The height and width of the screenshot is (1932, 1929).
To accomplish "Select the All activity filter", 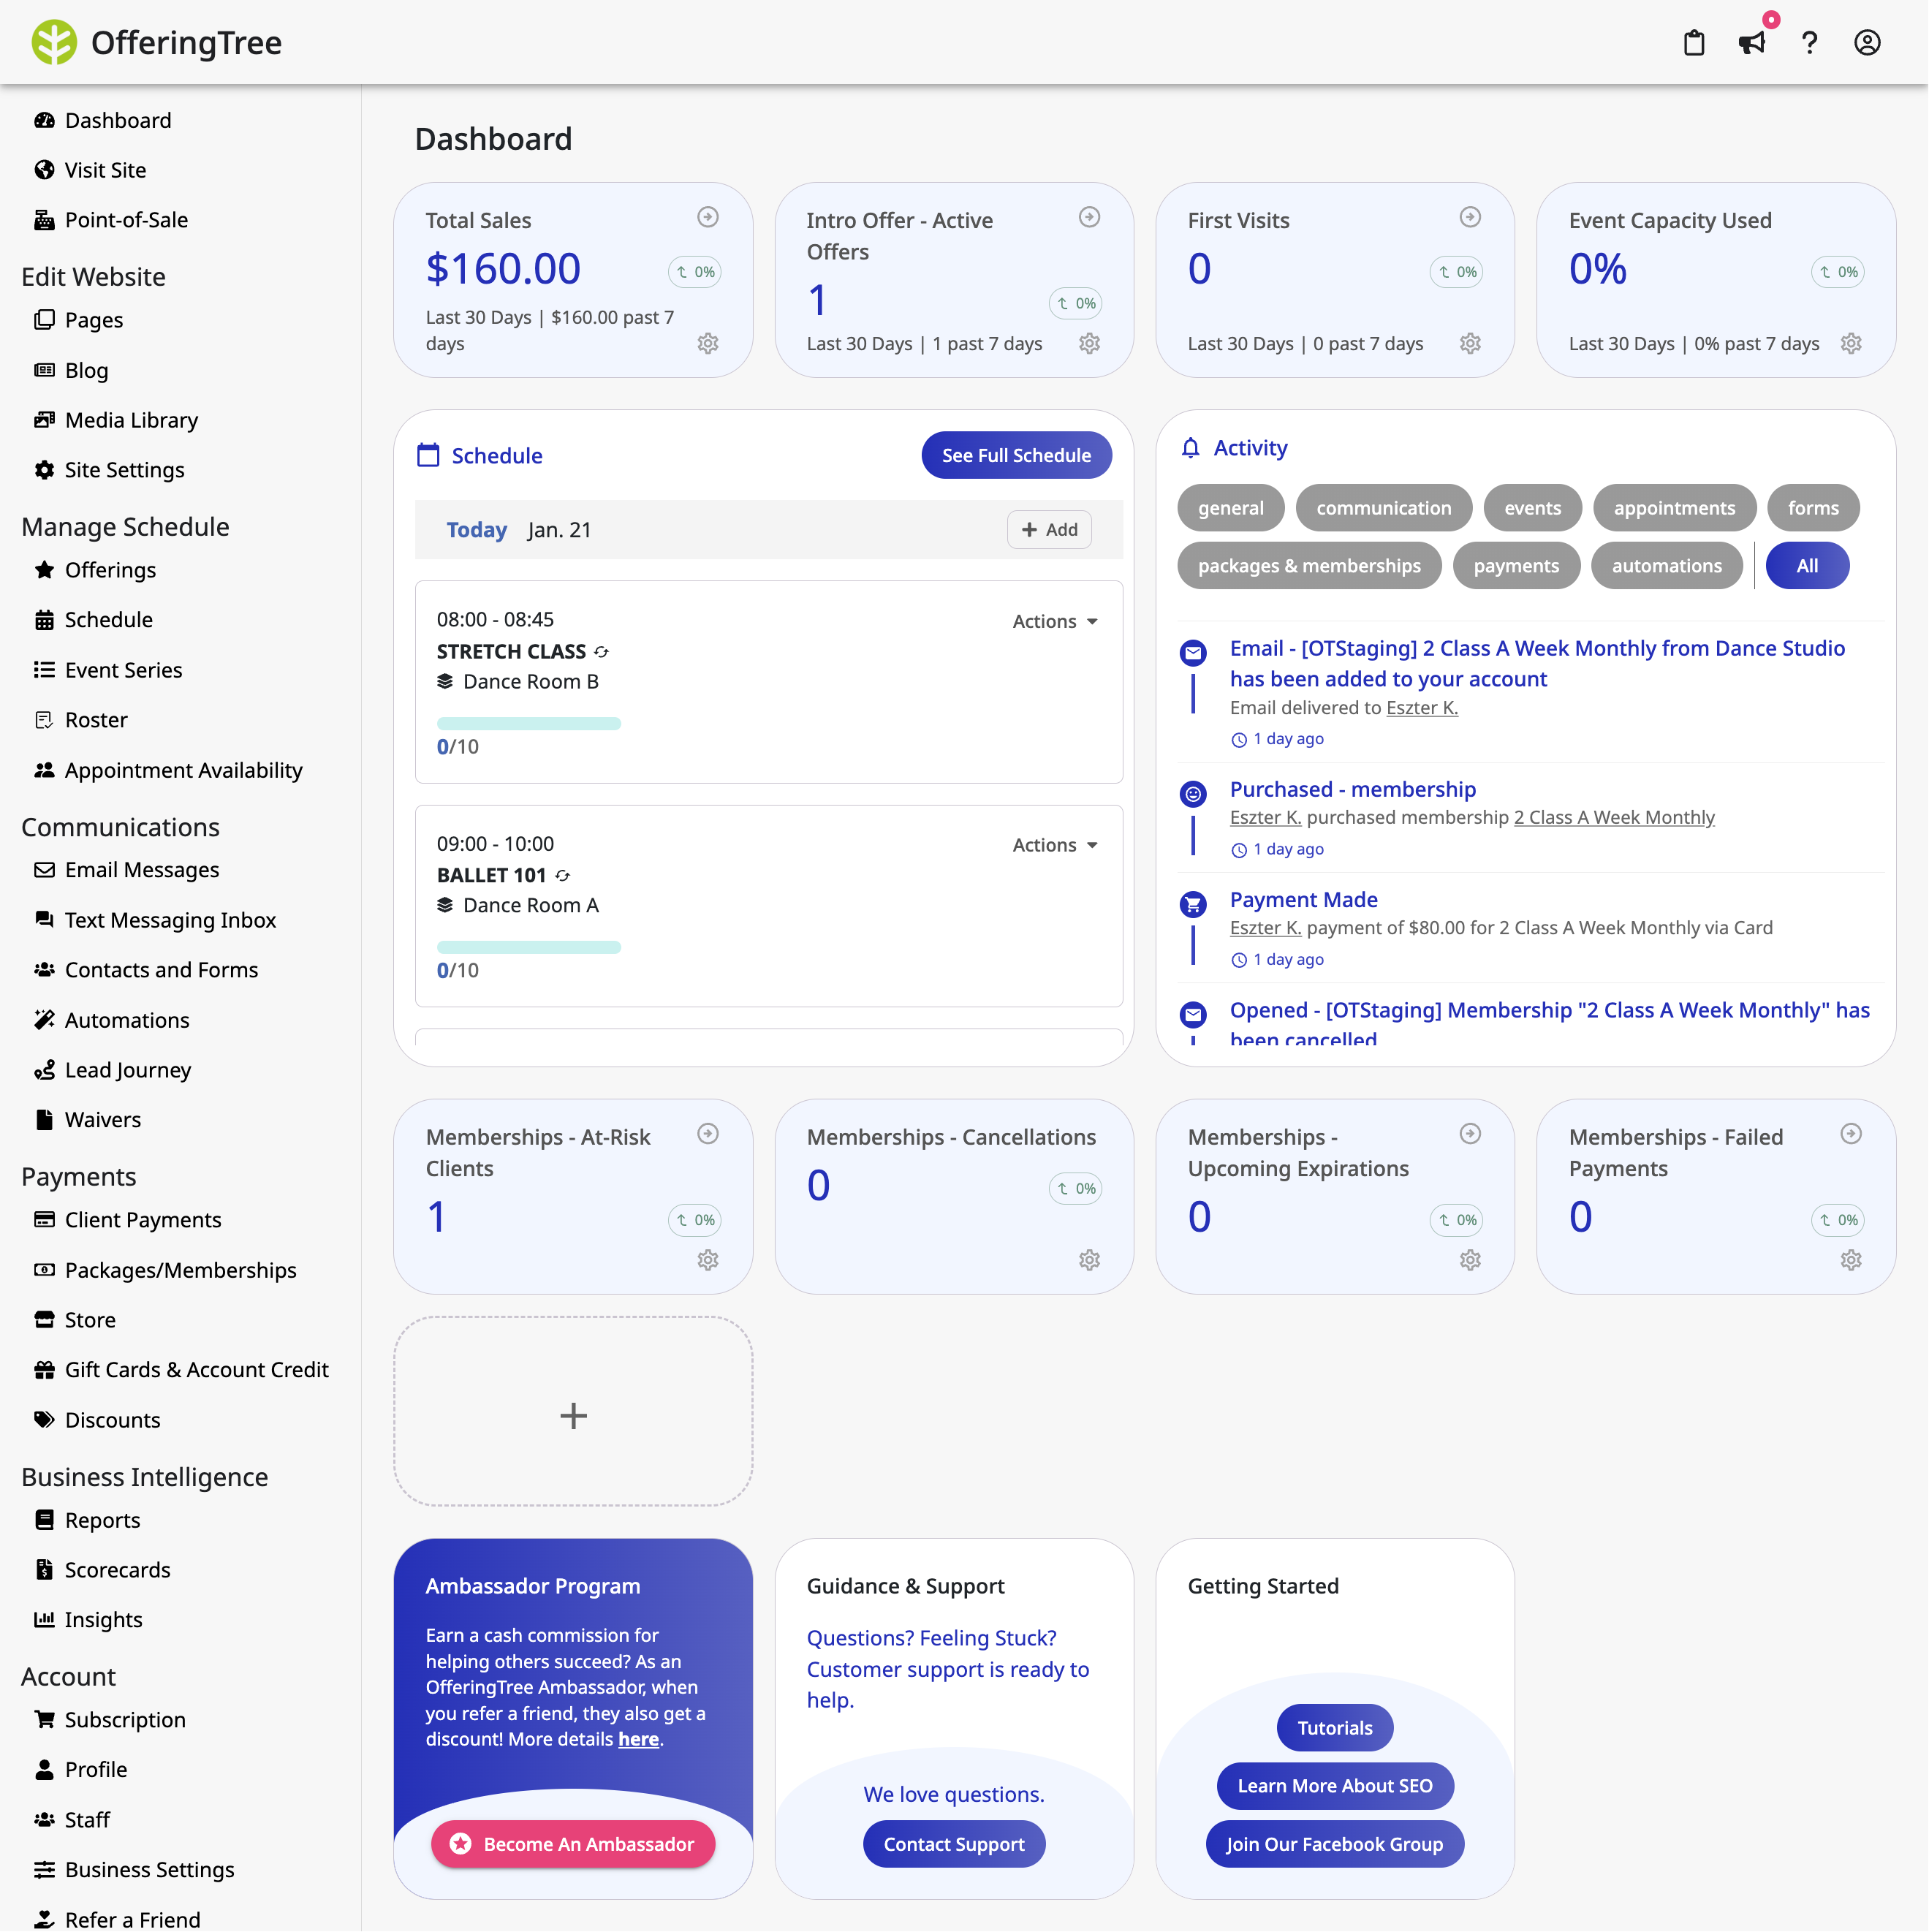I will 1807,566.
